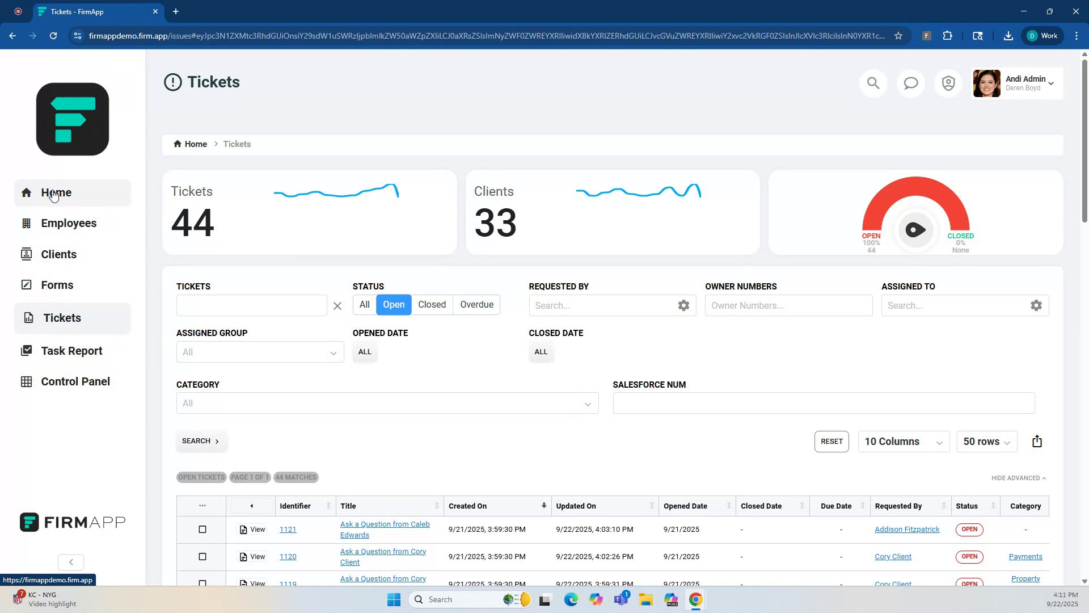1089x613 pixels.
Task: Open the gear settings on Requested By search
Action: tap(683, 305)
